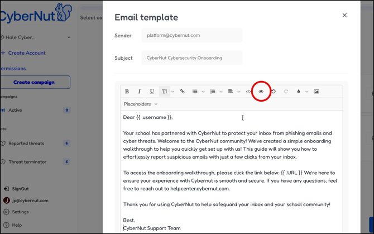Toggle the eye preview icon

[261, 92]
